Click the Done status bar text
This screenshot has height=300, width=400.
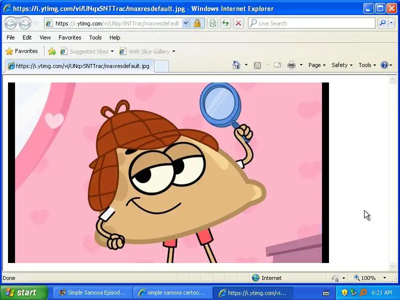[x=9, y=278]
